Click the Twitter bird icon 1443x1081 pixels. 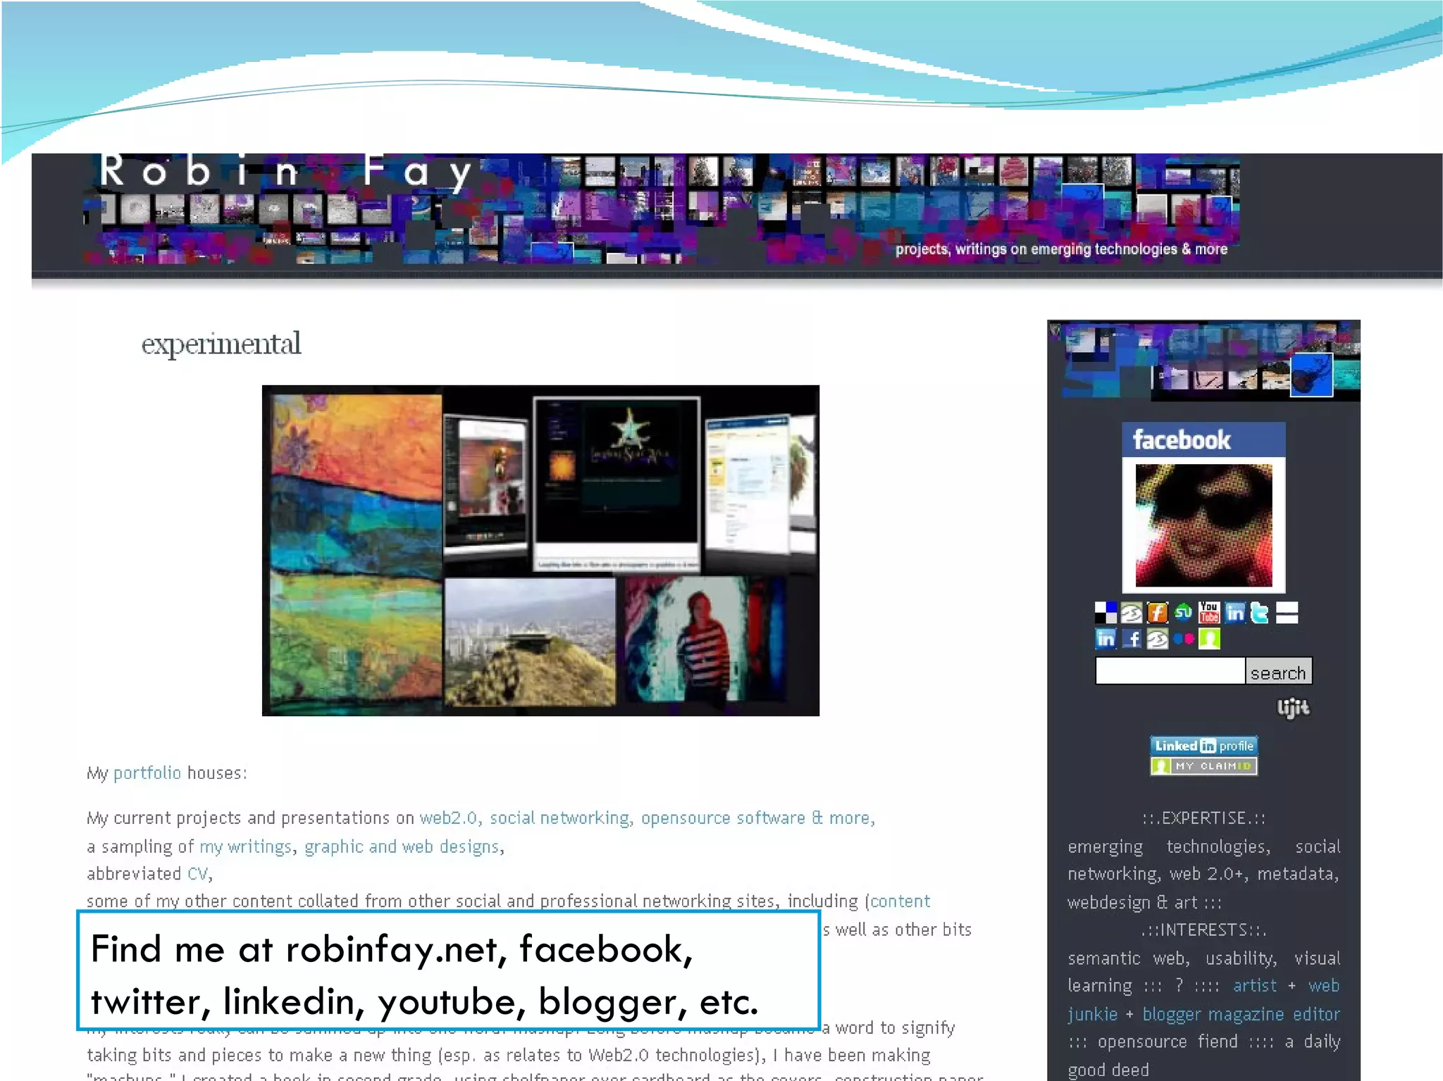pos(1260,613)
